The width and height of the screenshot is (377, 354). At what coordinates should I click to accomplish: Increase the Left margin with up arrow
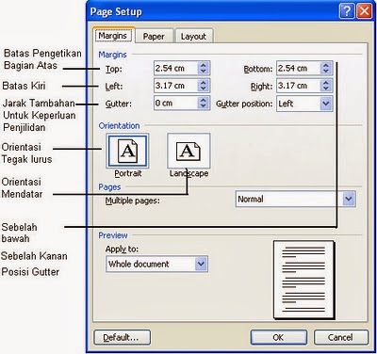pyautogui.click(x=204, y=82)
